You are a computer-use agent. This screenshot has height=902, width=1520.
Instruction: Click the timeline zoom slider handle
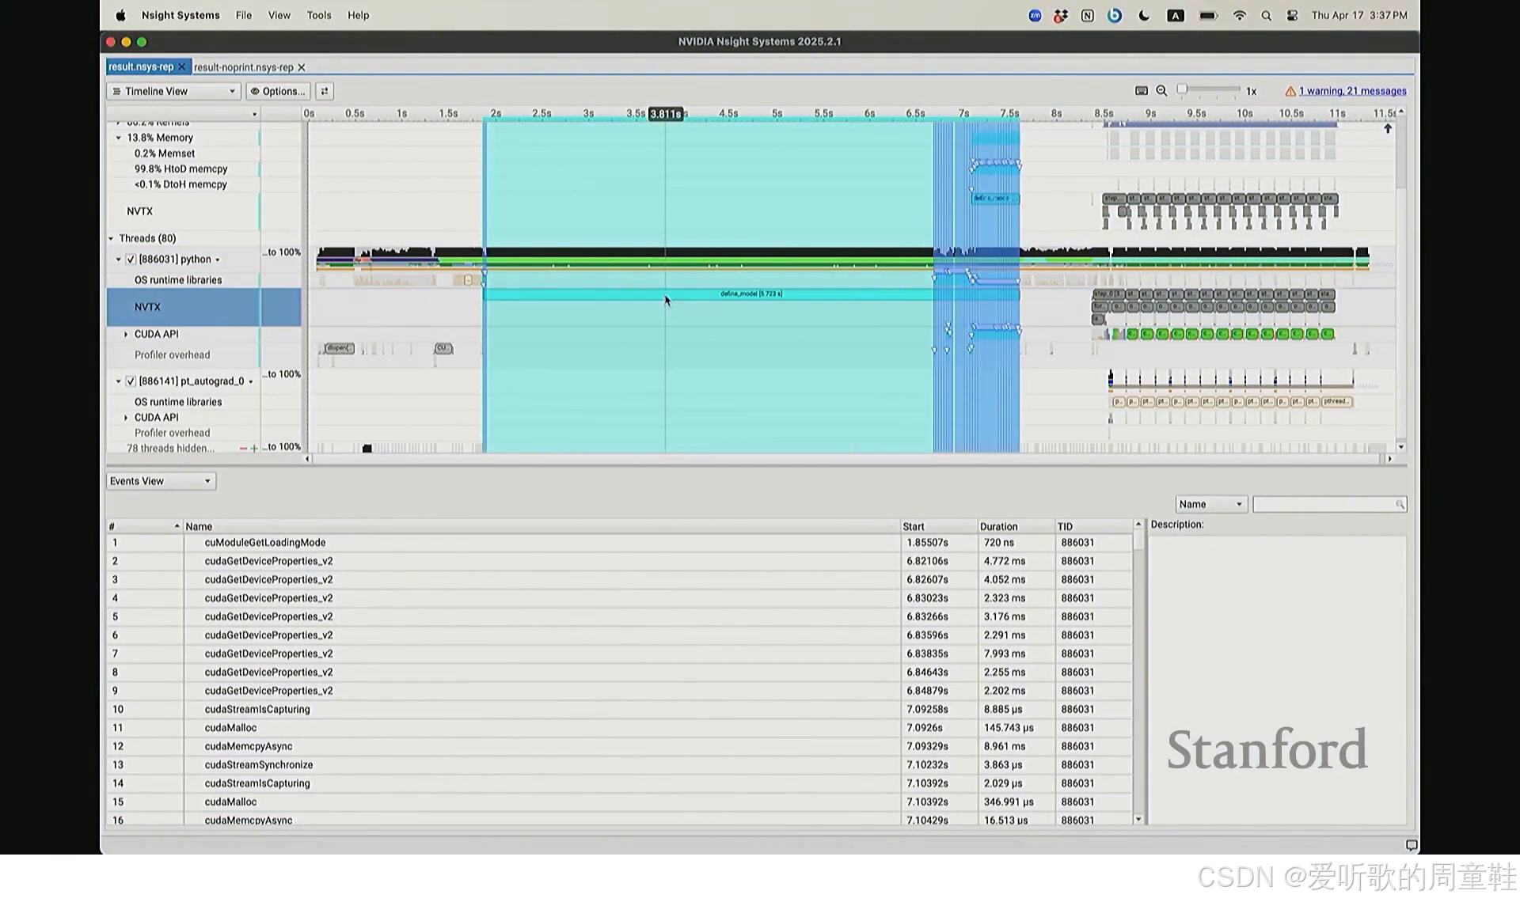[x=1182, y=89]
